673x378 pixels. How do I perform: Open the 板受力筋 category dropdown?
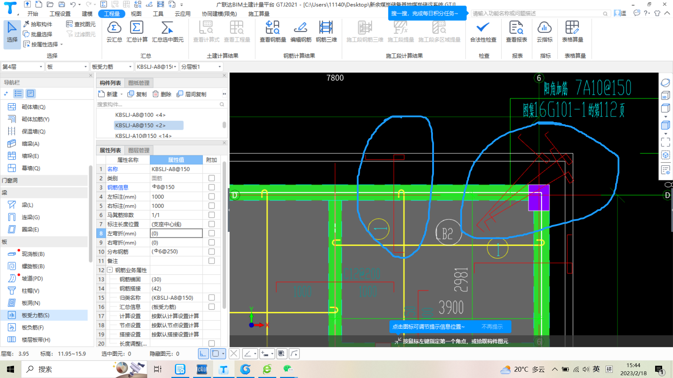112,66
